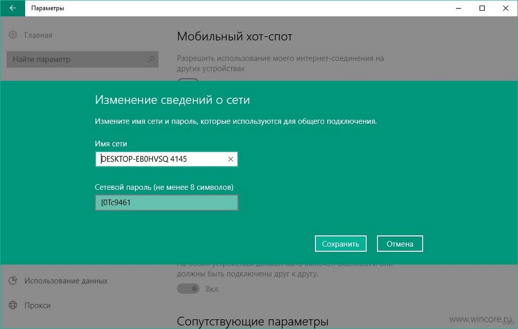The height and width of the screenshot is (329, 518).
Task: Click the search magnifier in Найти параметр
Action: [152, 60]
